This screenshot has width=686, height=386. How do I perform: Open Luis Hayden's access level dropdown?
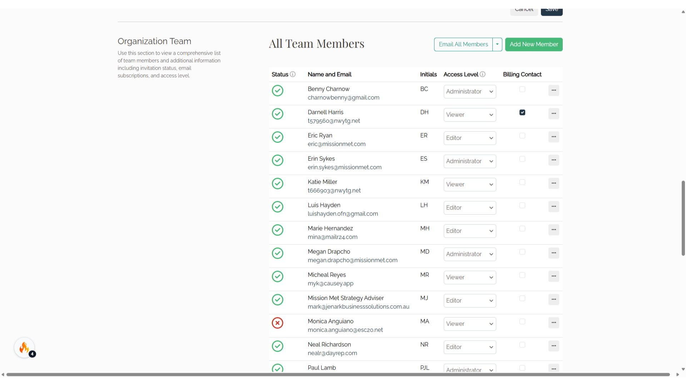pyautogui.click(x=470, y=208)
